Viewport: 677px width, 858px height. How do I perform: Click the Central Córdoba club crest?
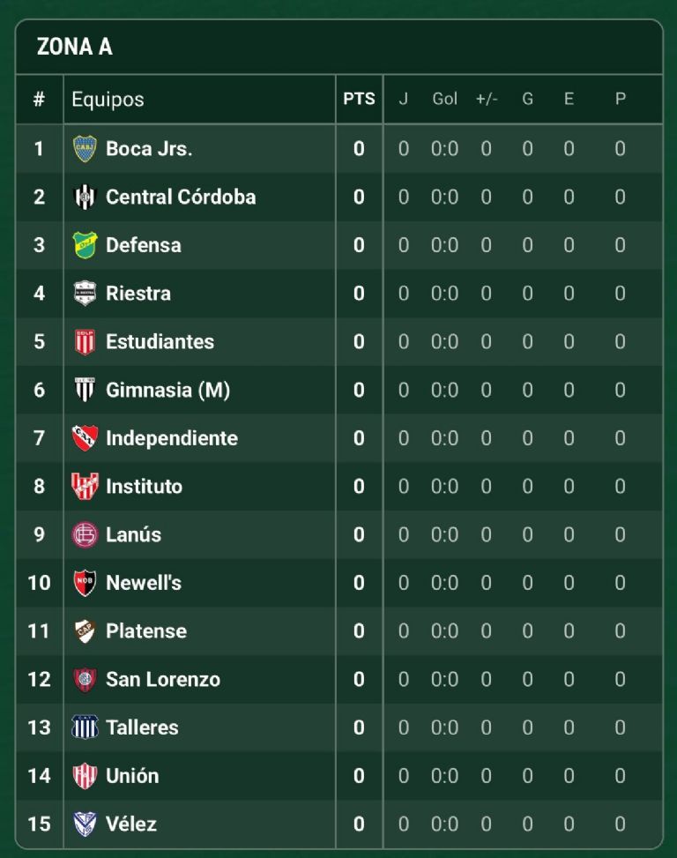(85, 197)
